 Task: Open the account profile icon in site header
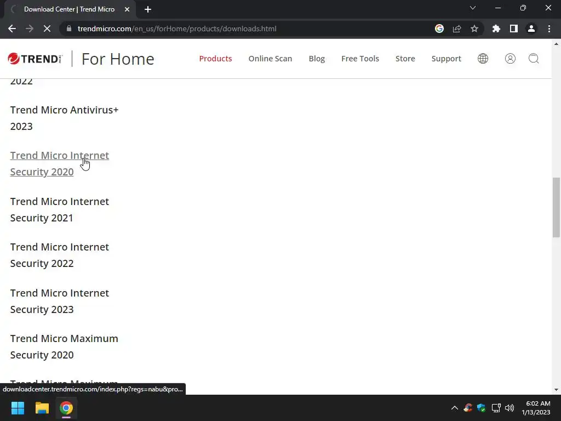pyautogui.click(x=510, y=58)
